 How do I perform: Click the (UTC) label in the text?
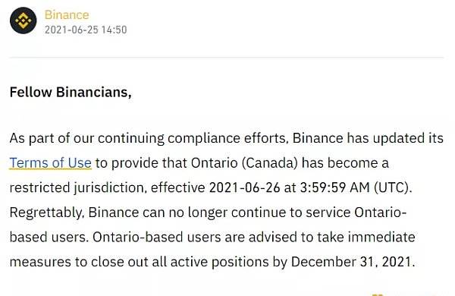click(393, 187)
